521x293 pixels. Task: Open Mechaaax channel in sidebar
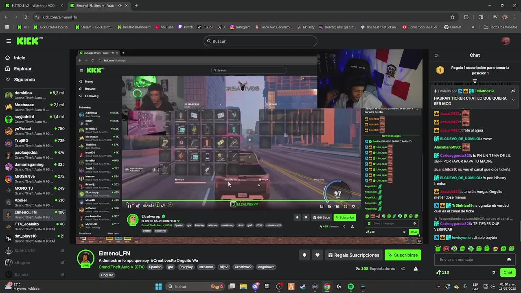point(35,107)
